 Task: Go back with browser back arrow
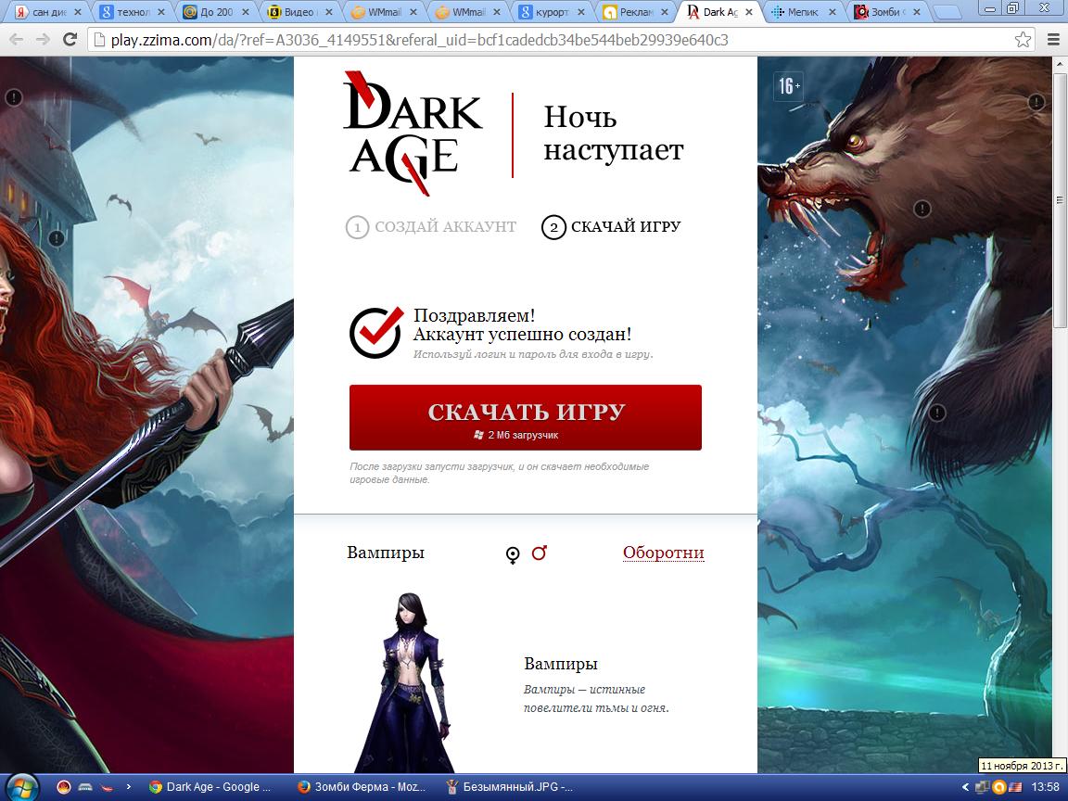click(17, 40)
